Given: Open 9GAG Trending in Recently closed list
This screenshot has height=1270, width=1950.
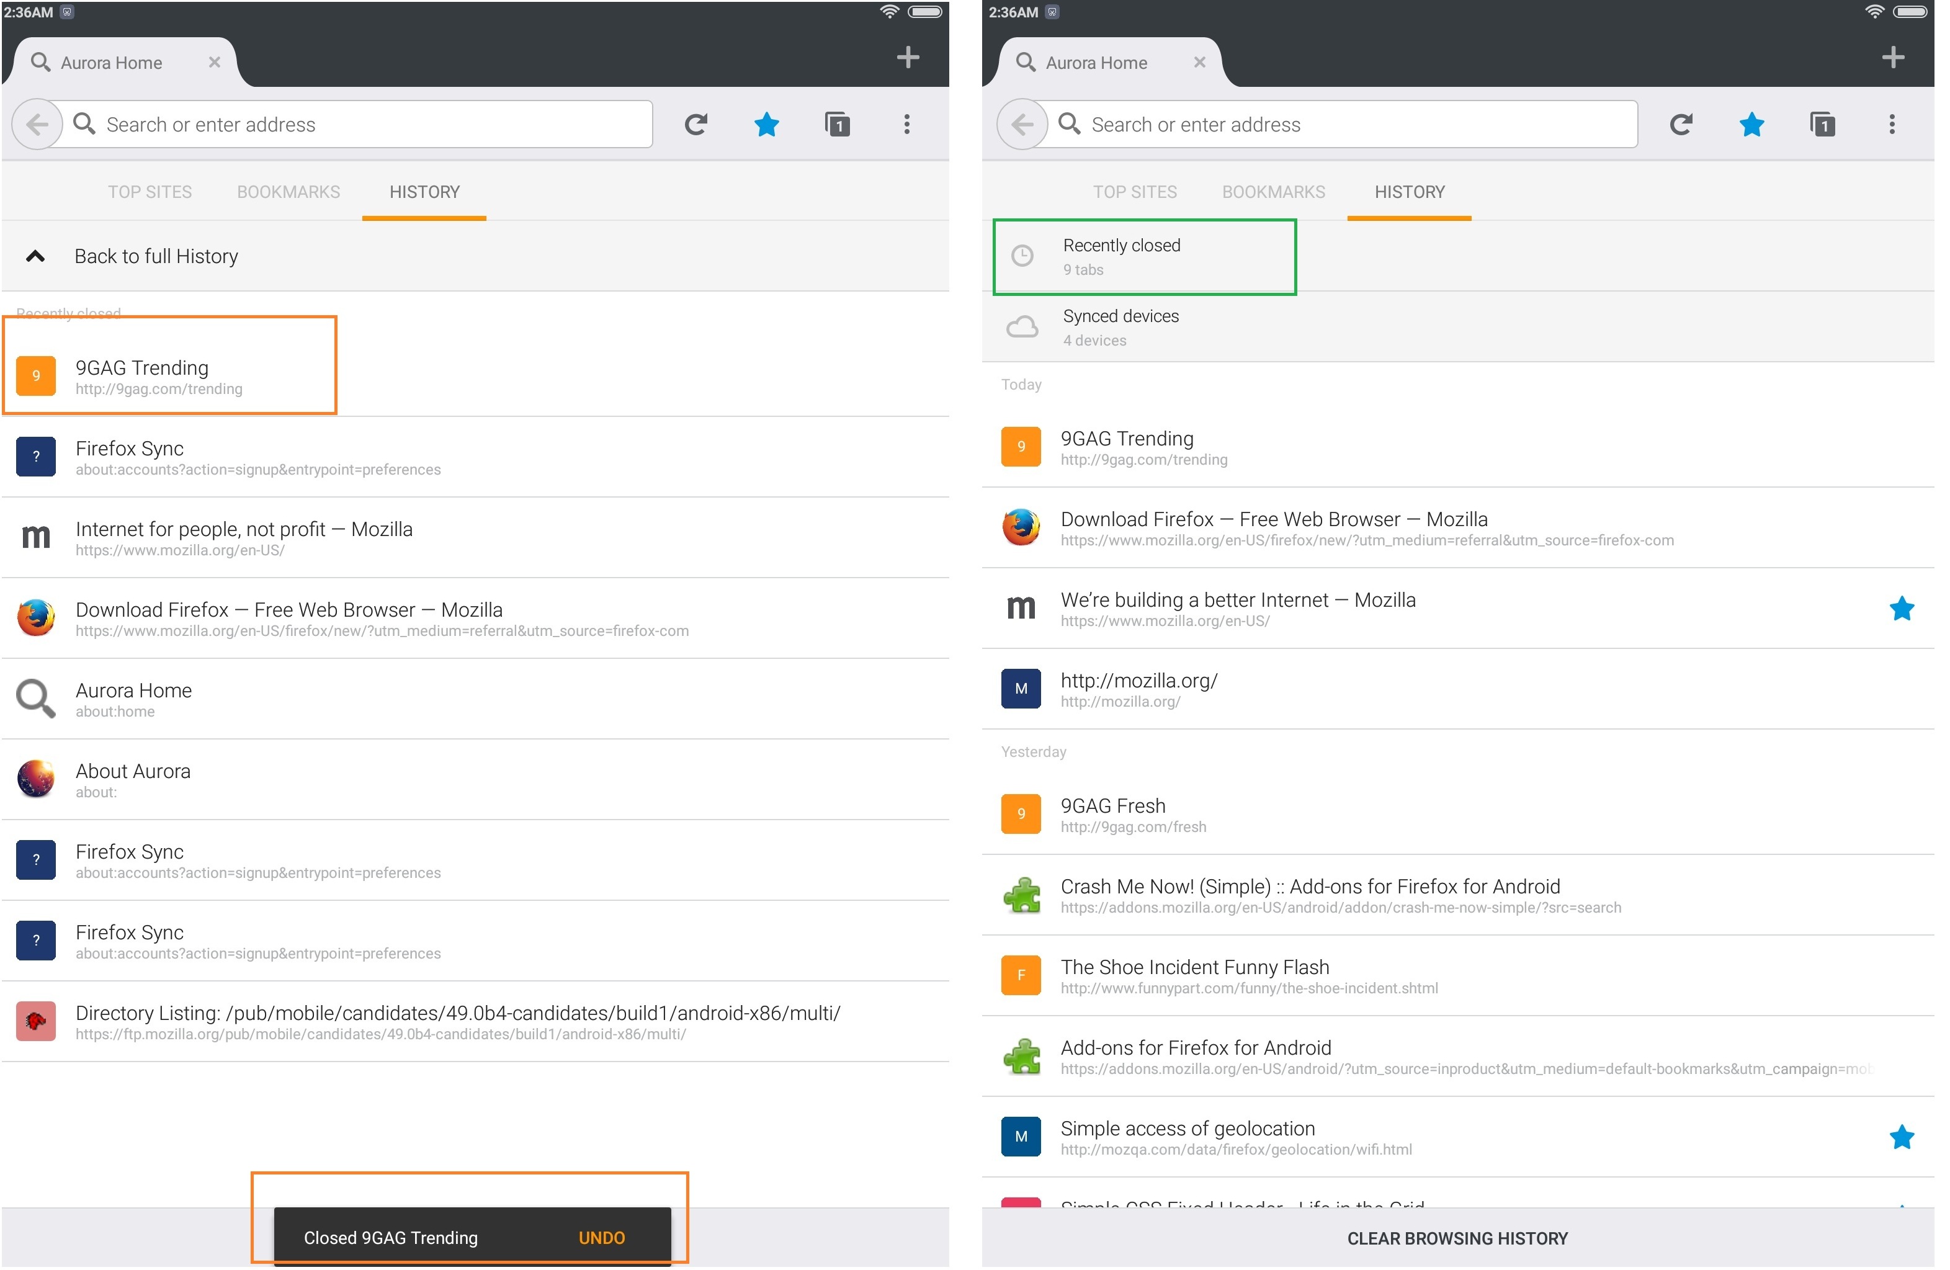Looking at the screenshot, I should 475,376.
